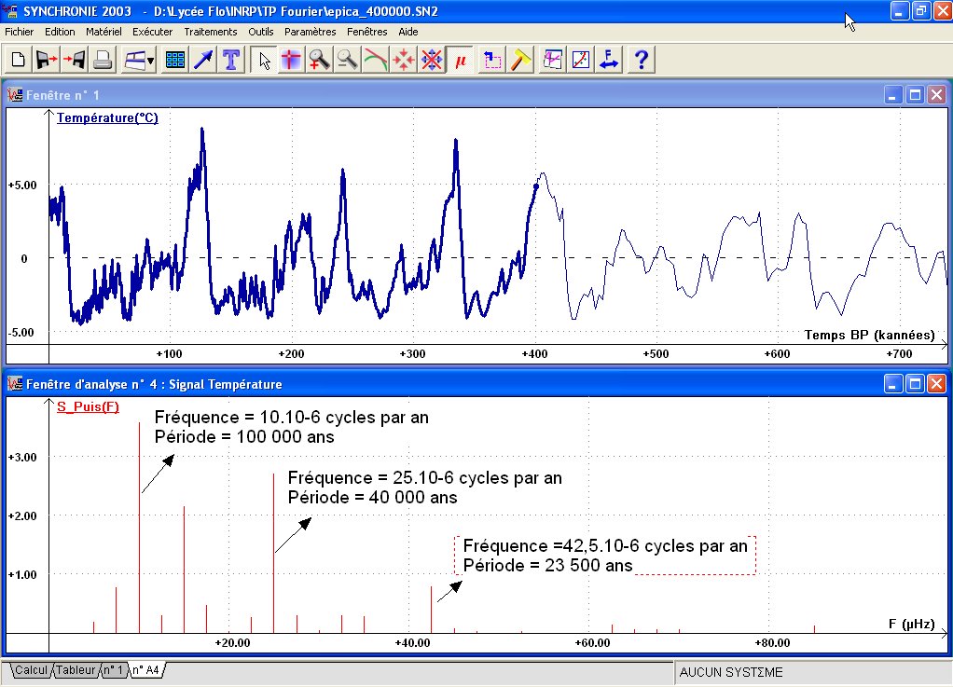Toggle the red μ button

click(x=460, y=61)
